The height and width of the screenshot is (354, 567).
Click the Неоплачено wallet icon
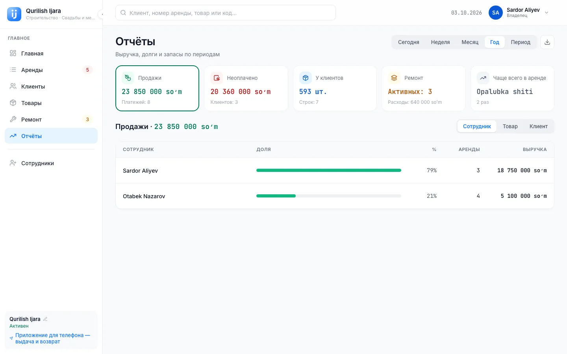217,78
